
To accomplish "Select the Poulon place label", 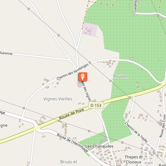I will (x=121, y=76).
